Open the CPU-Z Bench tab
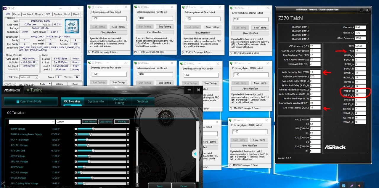 (68, 14)
